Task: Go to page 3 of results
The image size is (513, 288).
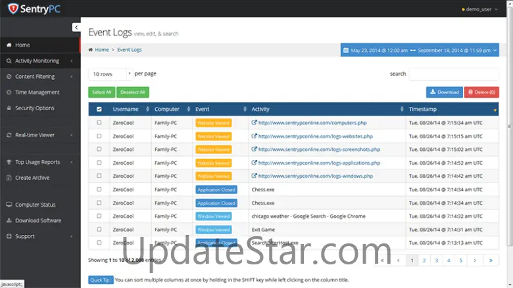Action: tap(437, 260)
